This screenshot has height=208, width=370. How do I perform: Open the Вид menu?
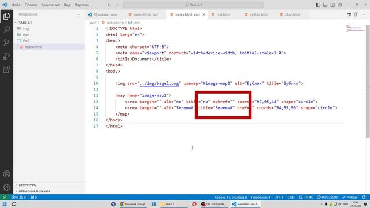(67, 5)
